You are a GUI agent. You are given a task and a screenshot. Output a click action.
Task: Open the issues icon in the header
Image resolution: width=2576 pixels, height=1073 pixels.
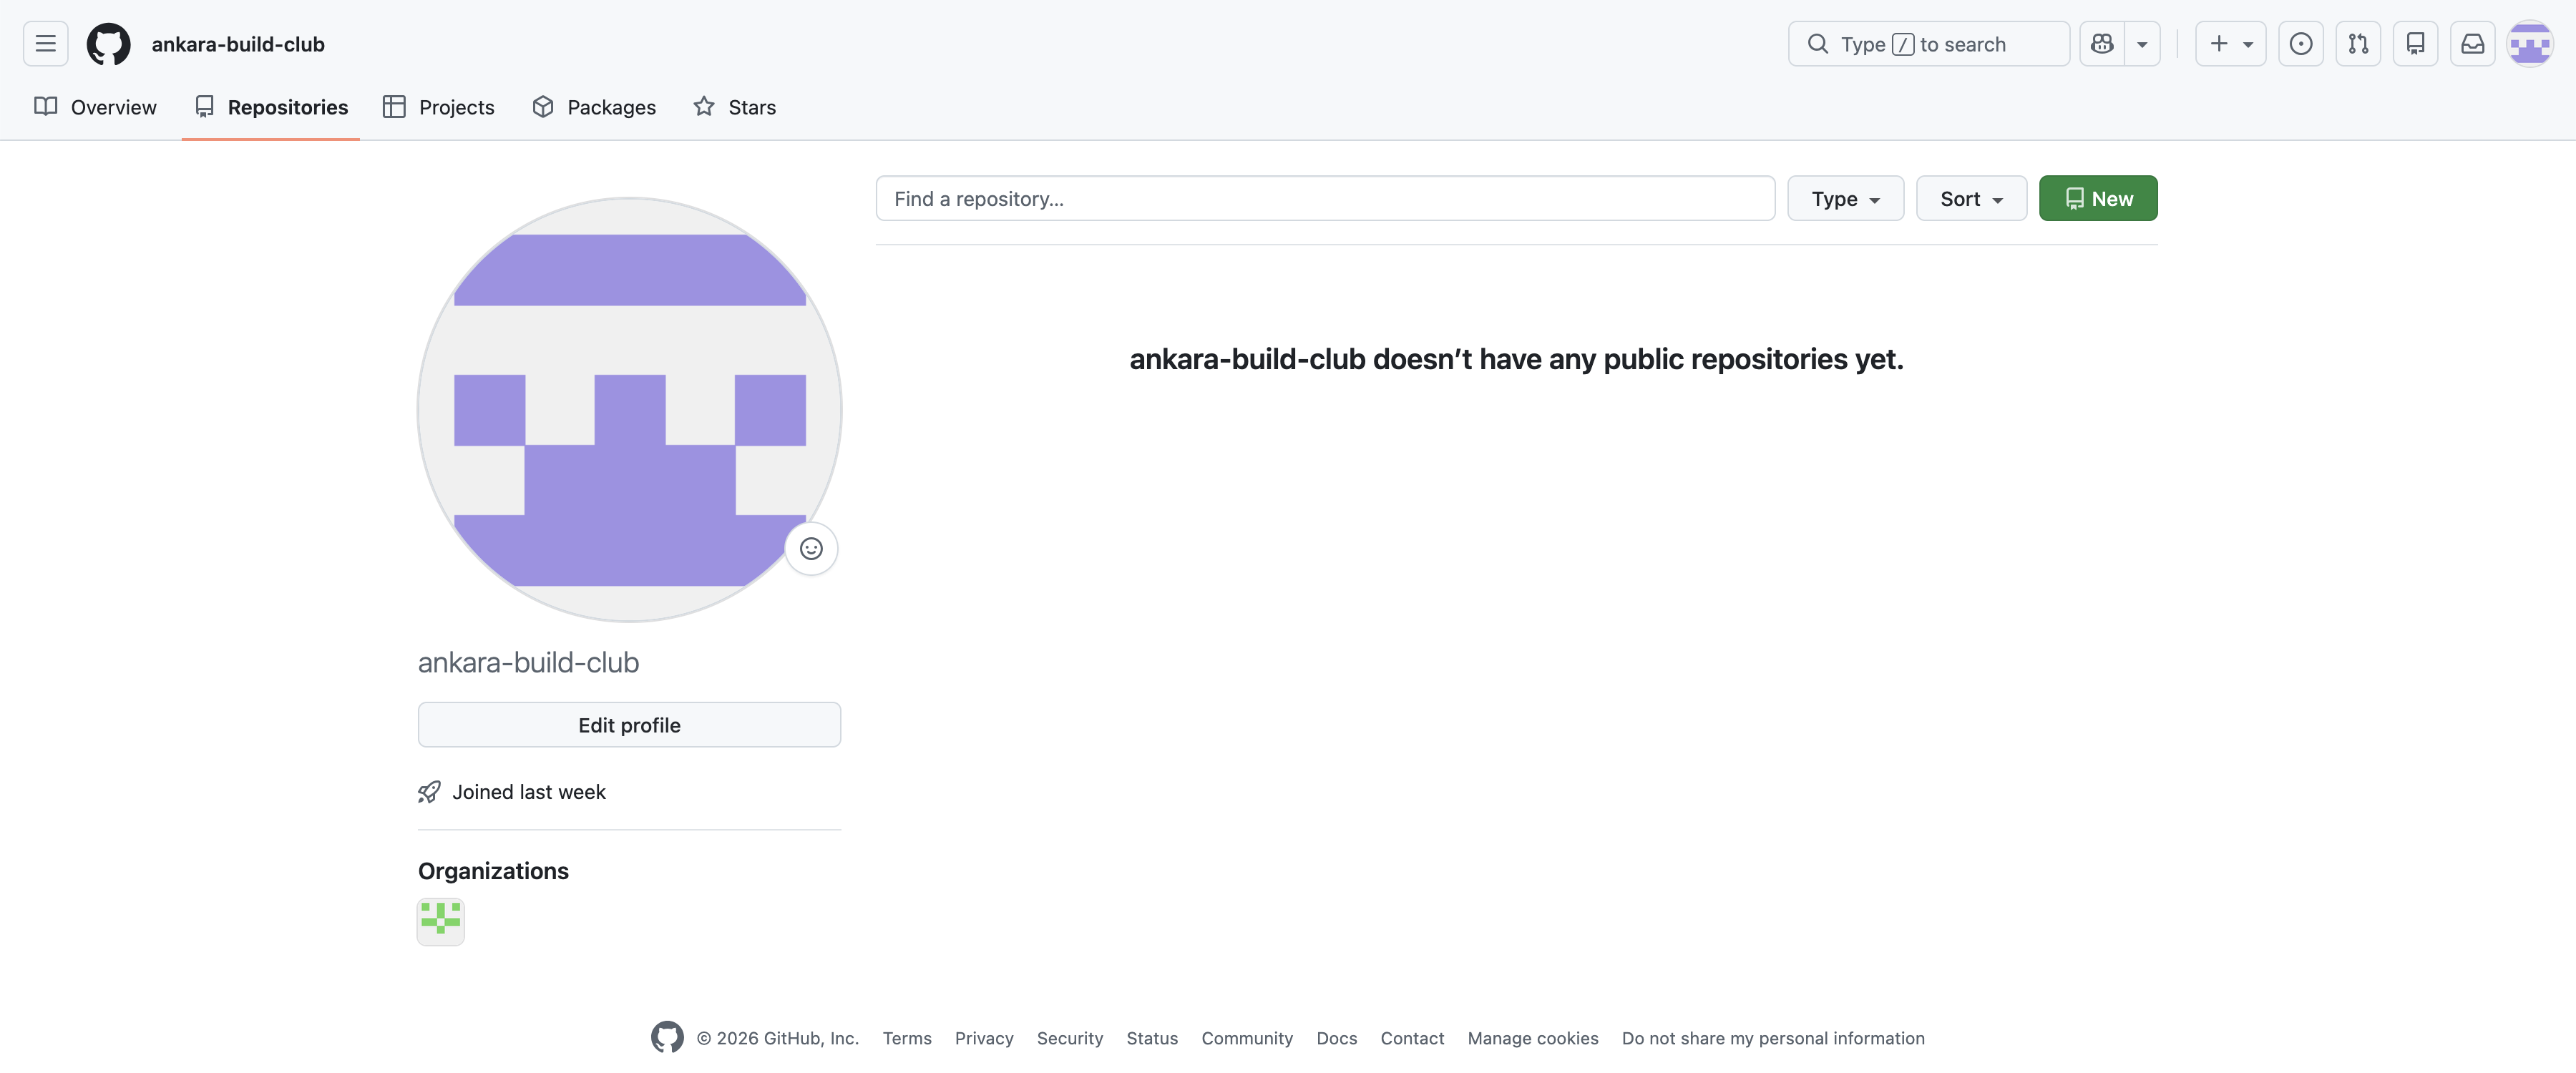[2301, 43]
